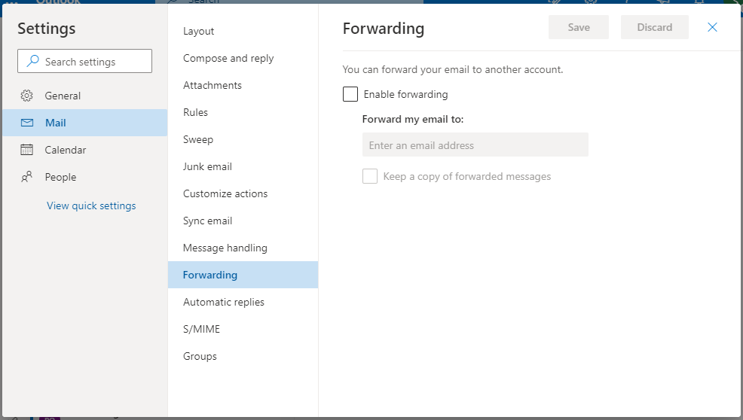Close the Settings dialog with X
Screen dimensions: 743x420
pos(712,27)
